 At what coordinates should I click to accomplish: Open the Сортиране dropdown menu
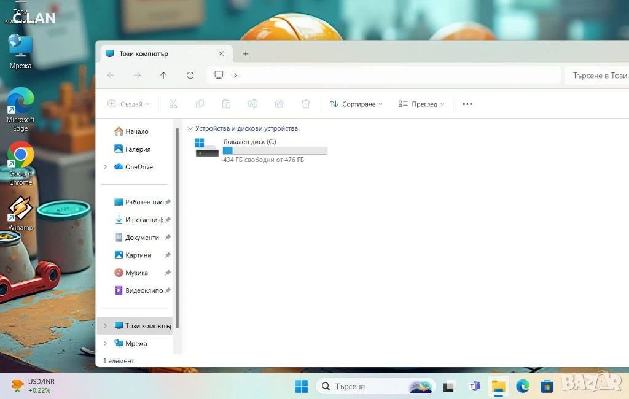pyautogui.click(x=356, y=104)
